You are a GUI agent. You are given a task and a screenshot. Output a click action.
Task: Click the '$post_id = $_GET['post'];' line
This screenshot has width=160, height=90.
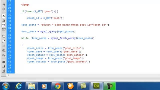click(45, 18)
